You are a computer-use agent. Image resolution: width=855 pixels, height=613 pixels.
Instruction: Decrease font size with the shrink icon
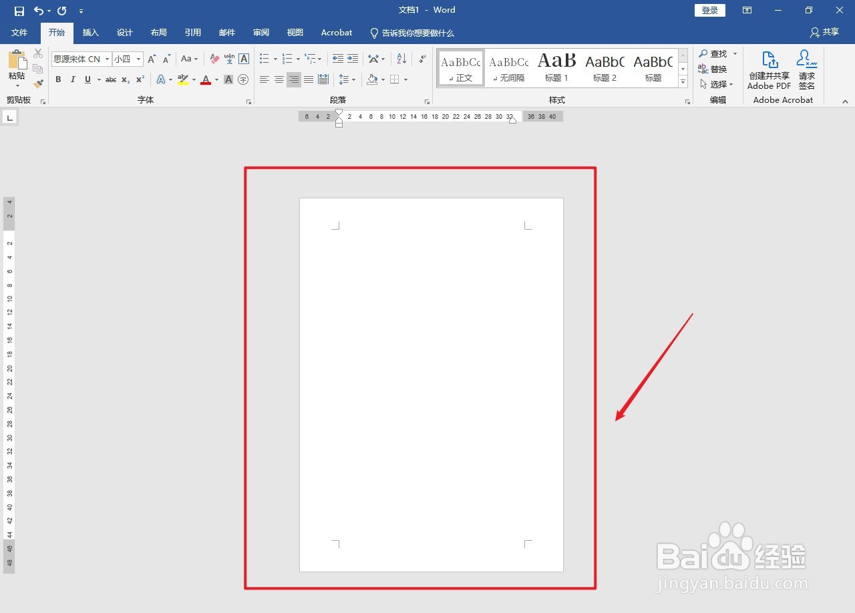166,59
